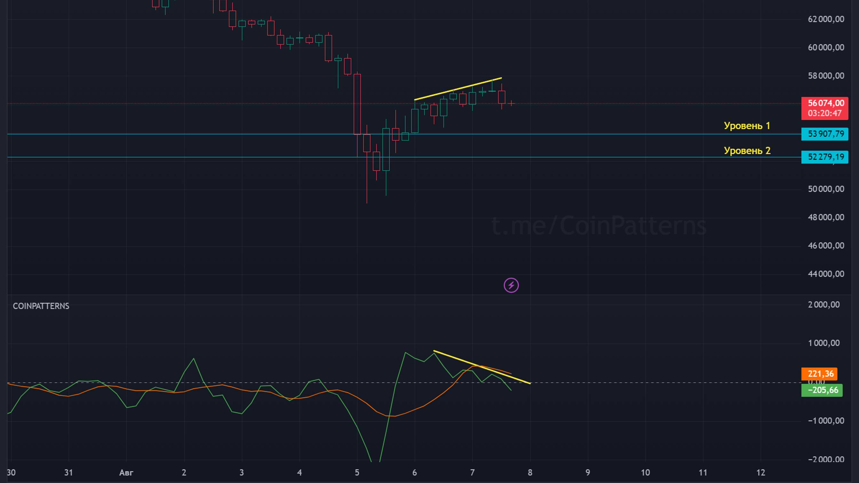Click the orange indicator value 221,36
This screenshot has width=859, height=483.
[819, 374]
